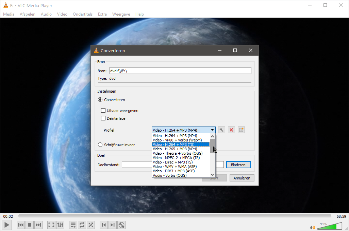Select the Schrijf ruwe invoer option
Image resolution: width=349 pixels, height=231 pixels.
pos(100,145)
